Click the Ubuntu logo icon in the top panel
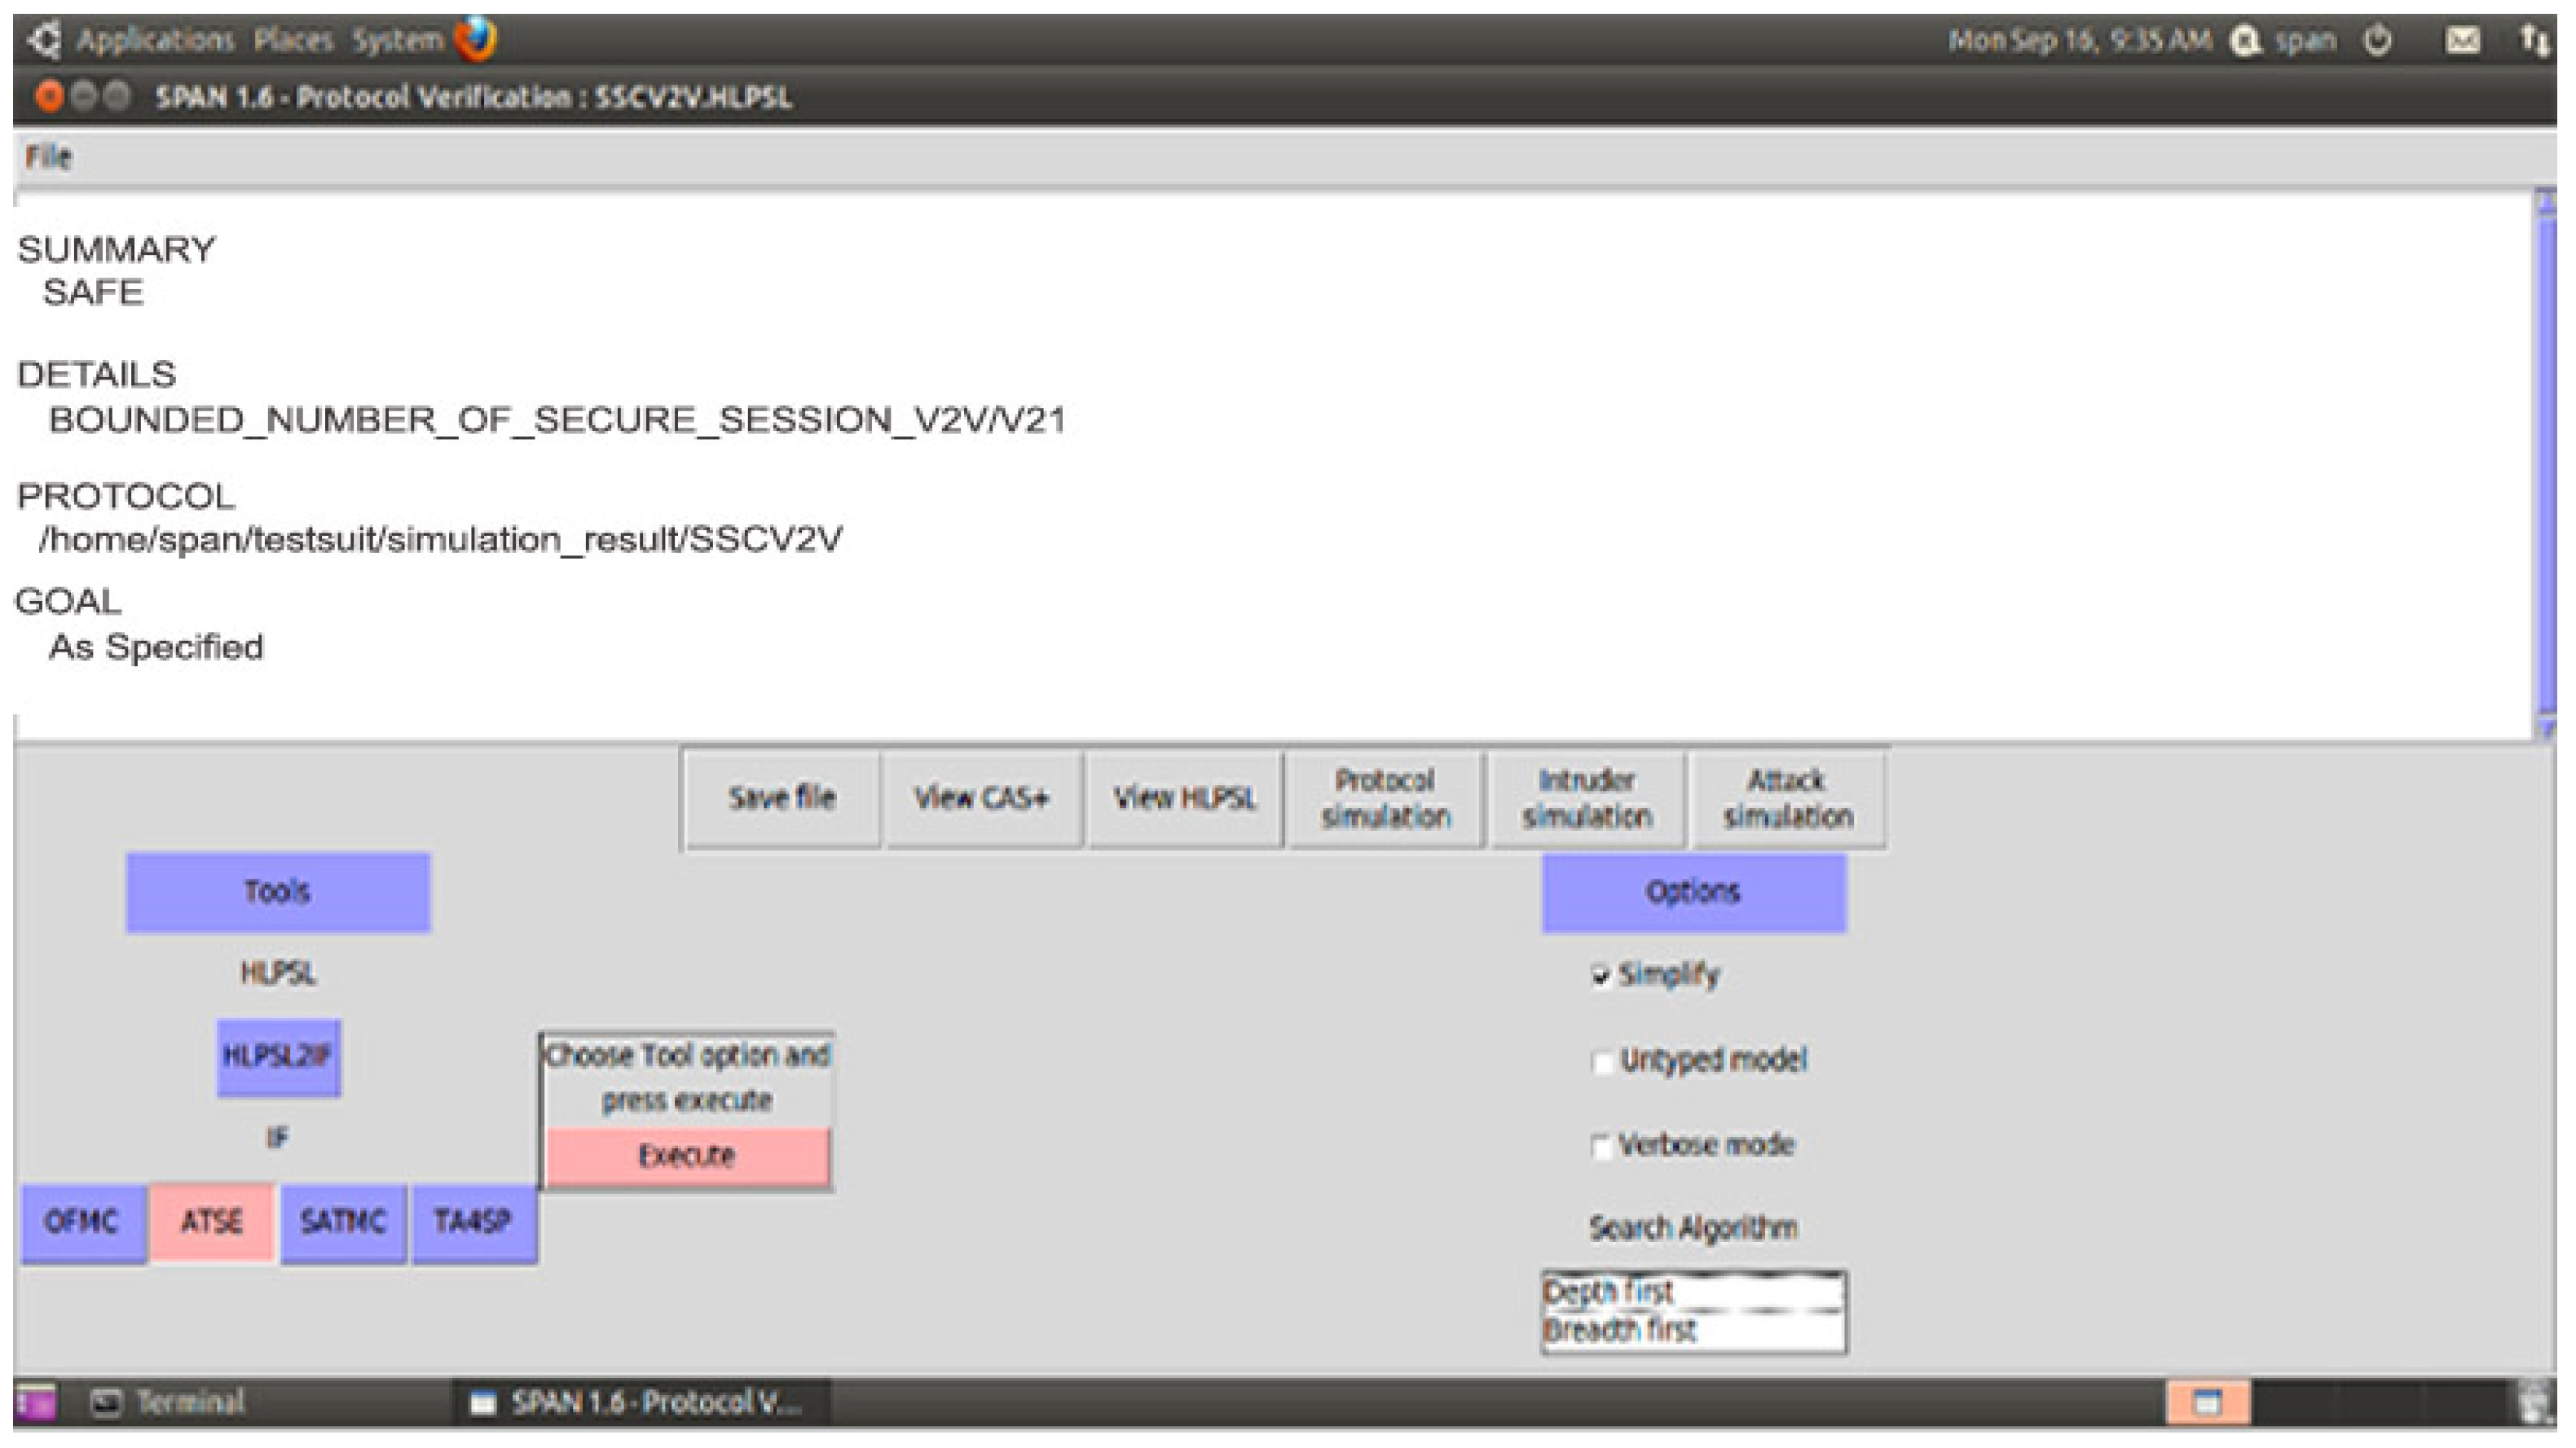Screen dimensions: 2576x1448 coord(44,40)
